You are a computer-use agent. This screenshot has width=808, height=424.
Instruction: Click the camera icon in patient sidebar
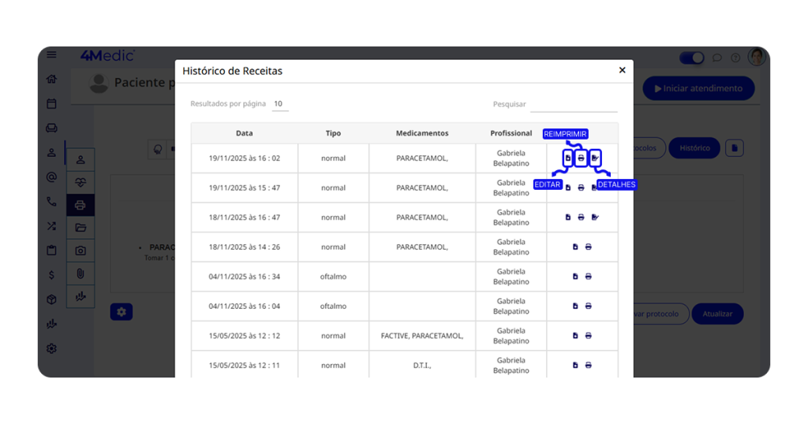coord(80,251)
